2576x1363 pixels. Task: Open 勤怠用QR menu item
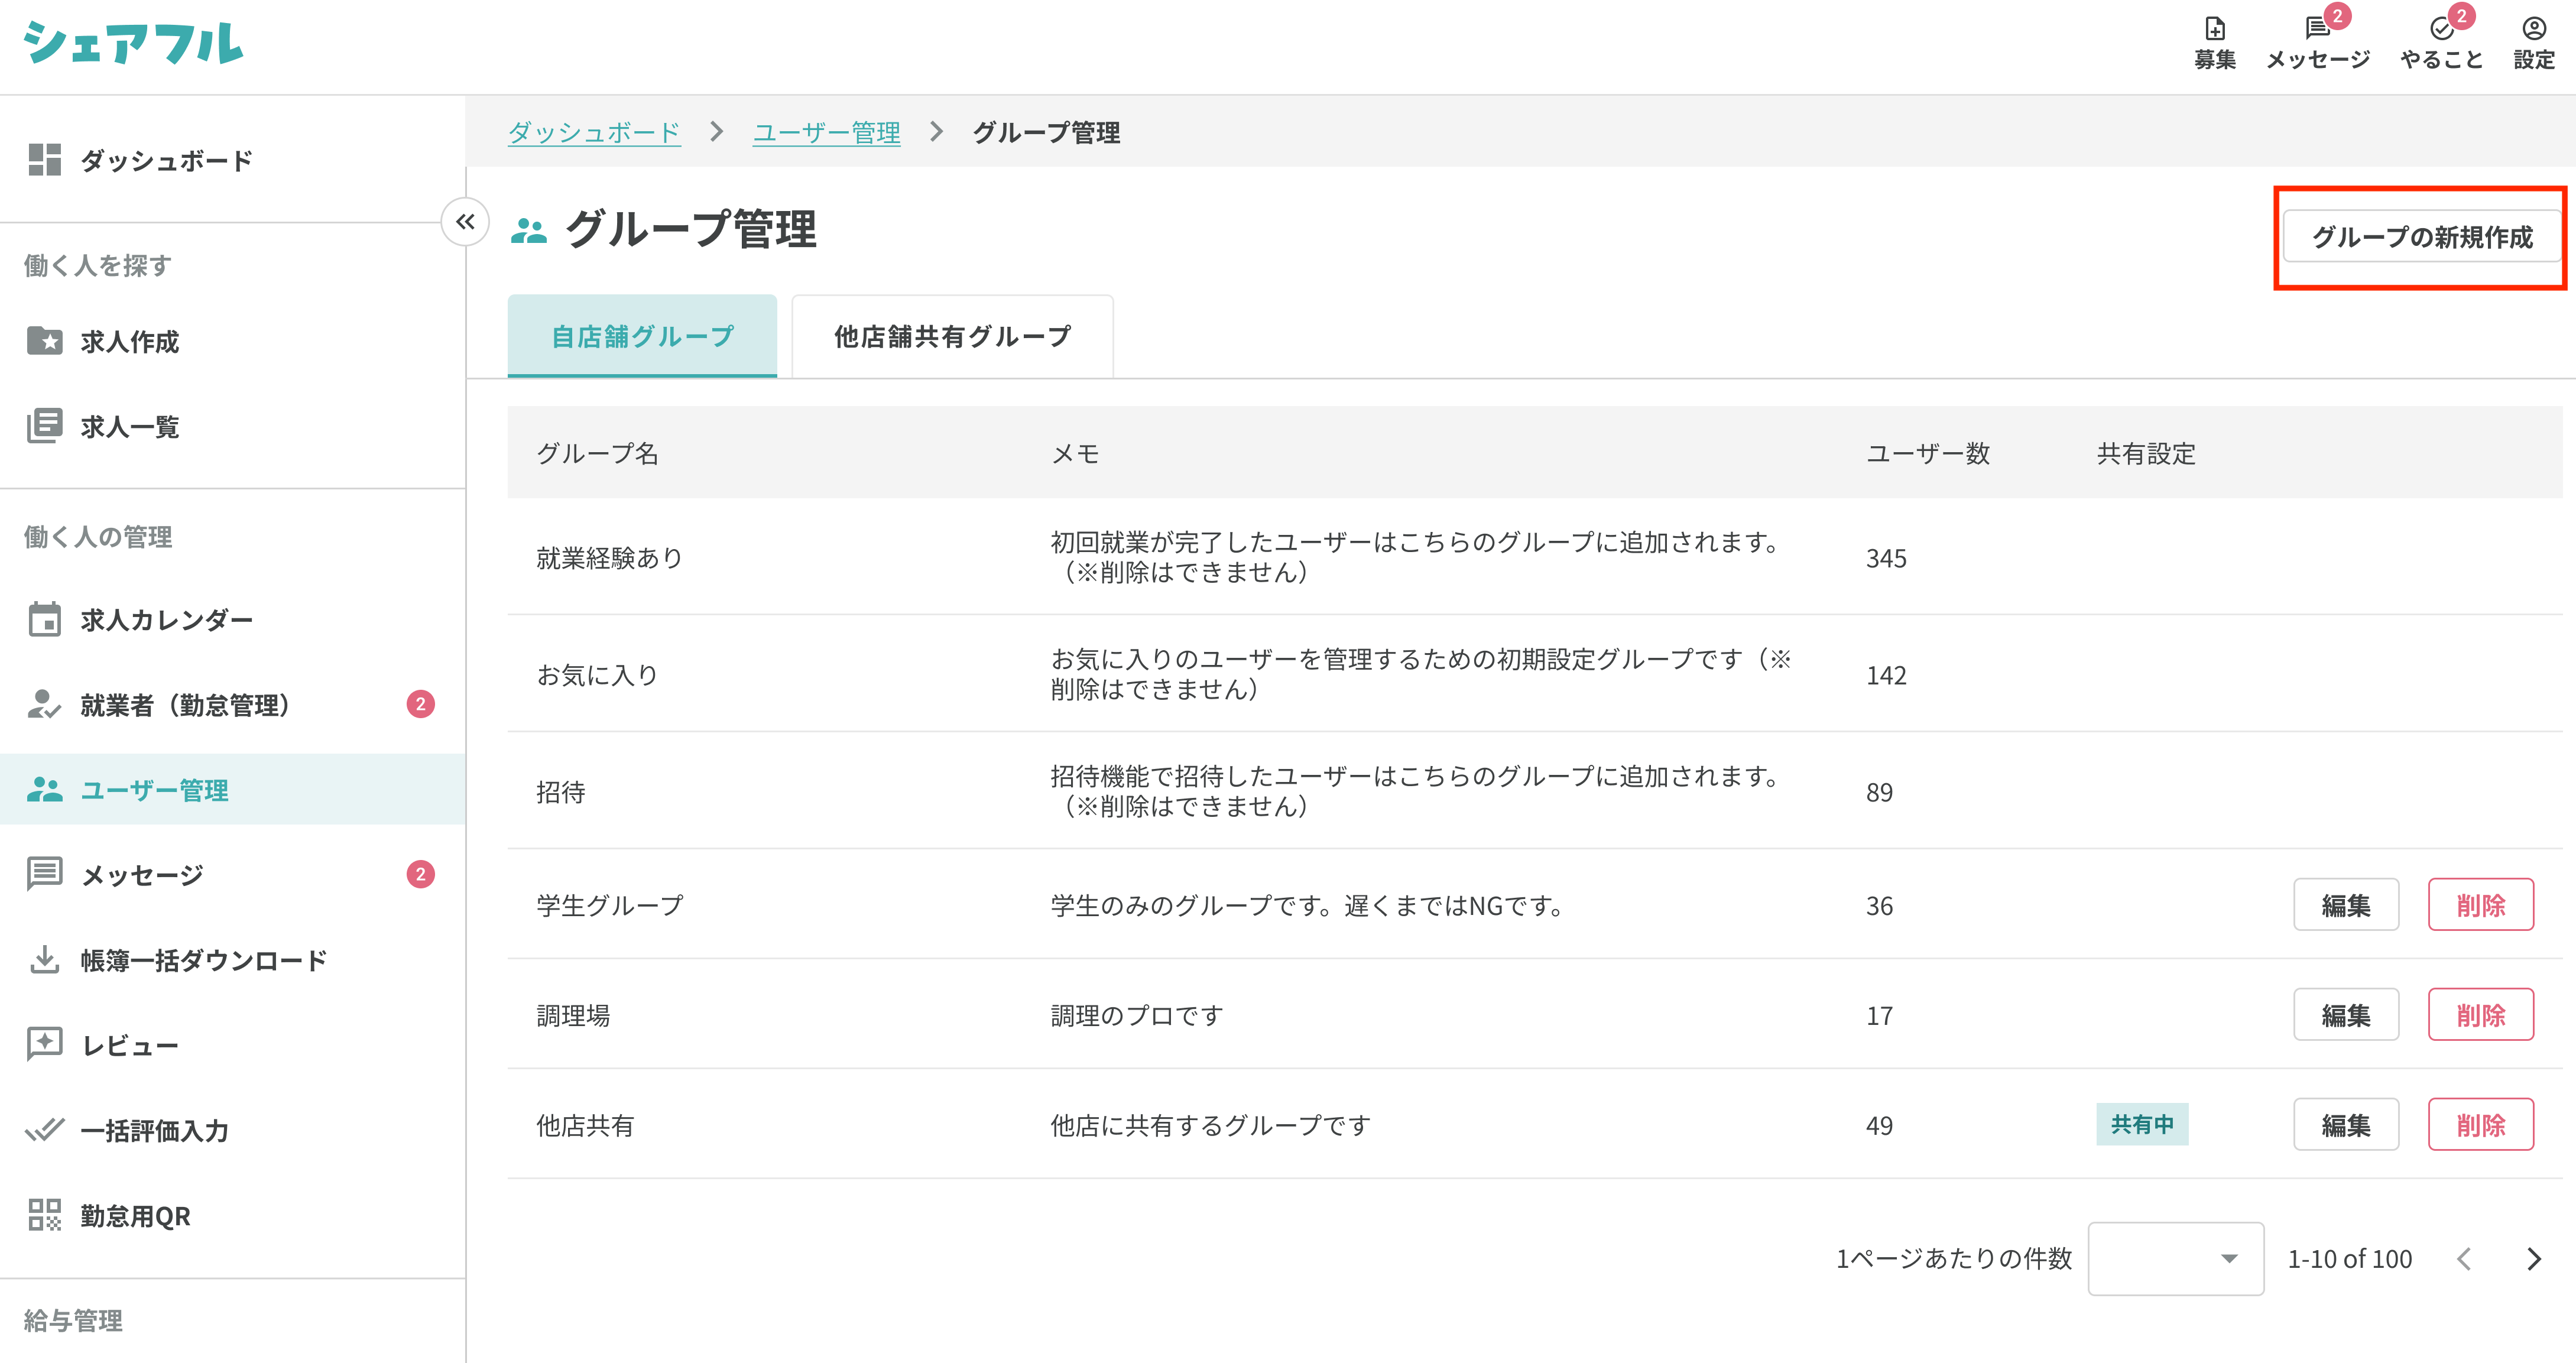(232, 1214)
